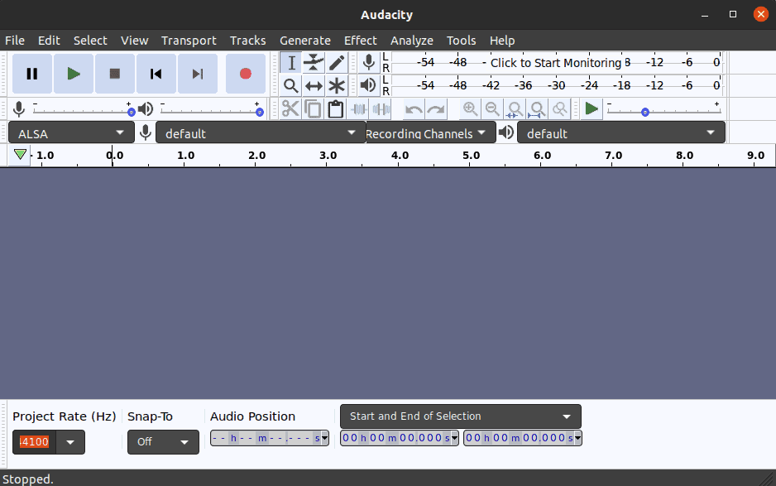Open the Effect menu
This screenshot has height=486, width=776.
[x=360, y=41]
